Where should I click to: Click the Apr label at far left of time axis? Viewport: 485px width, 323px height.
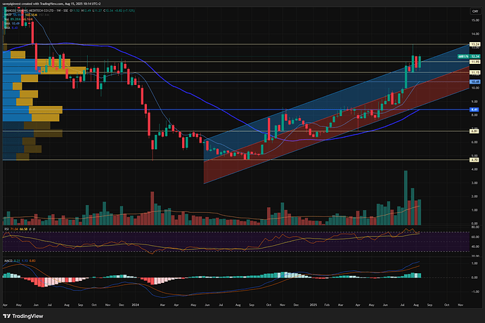tap(5, 305)
